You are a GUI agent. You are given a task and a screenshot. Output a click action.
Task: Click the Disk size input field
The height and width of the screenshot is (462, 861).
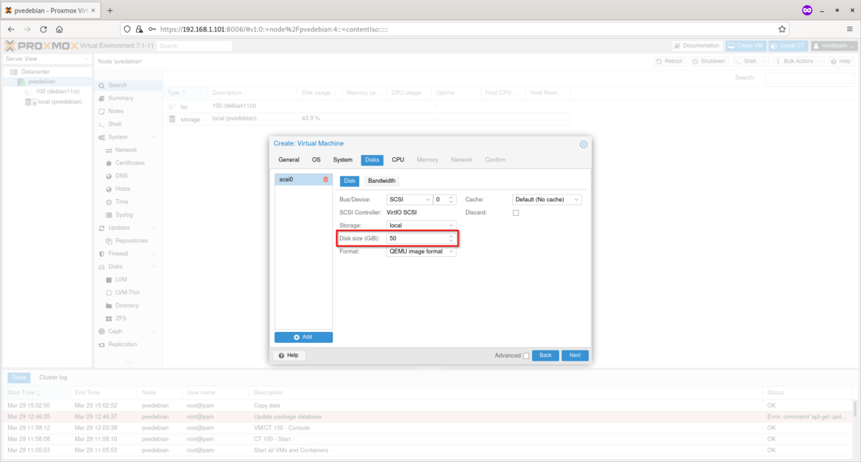(417, 239)
